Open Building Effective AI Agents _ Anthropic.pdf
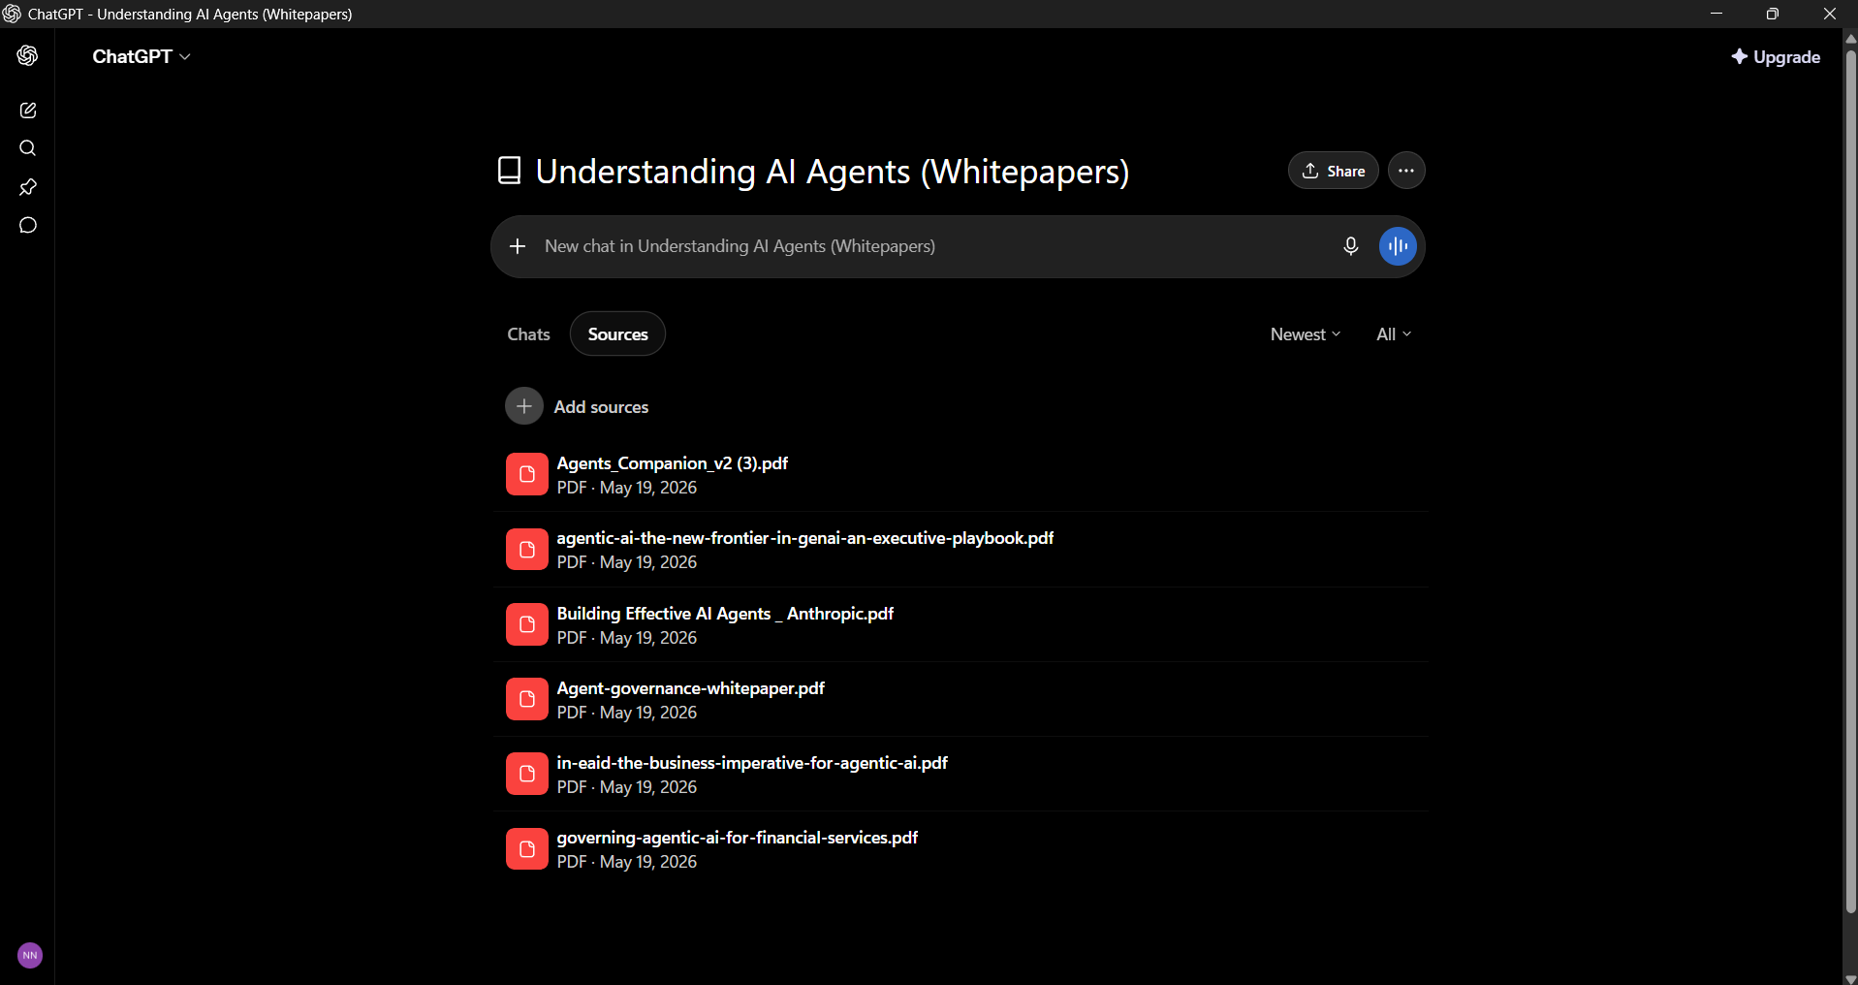The width and height of the screenshot is (1858, 985). pos(725,614)
